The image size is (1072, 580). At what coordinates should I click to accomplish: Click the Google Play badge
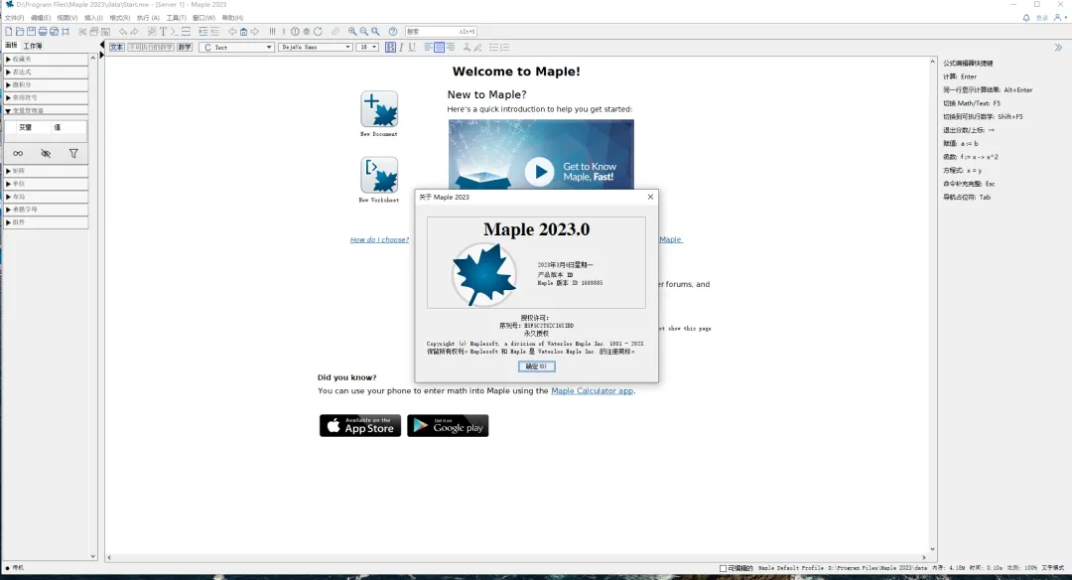pos(448,425)
